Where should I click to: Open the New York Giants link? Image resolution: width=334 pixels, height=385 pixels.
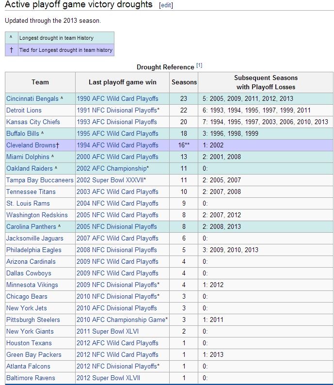30,332
